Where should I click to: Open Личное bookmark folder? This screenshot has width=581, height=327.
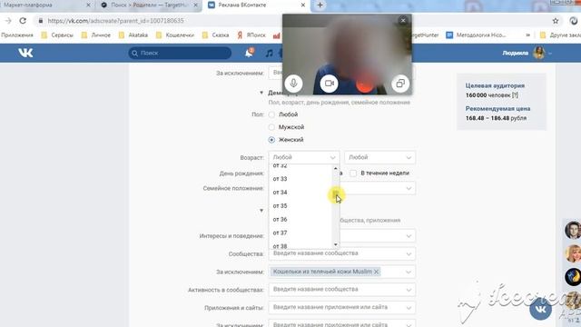pos(96,35)
